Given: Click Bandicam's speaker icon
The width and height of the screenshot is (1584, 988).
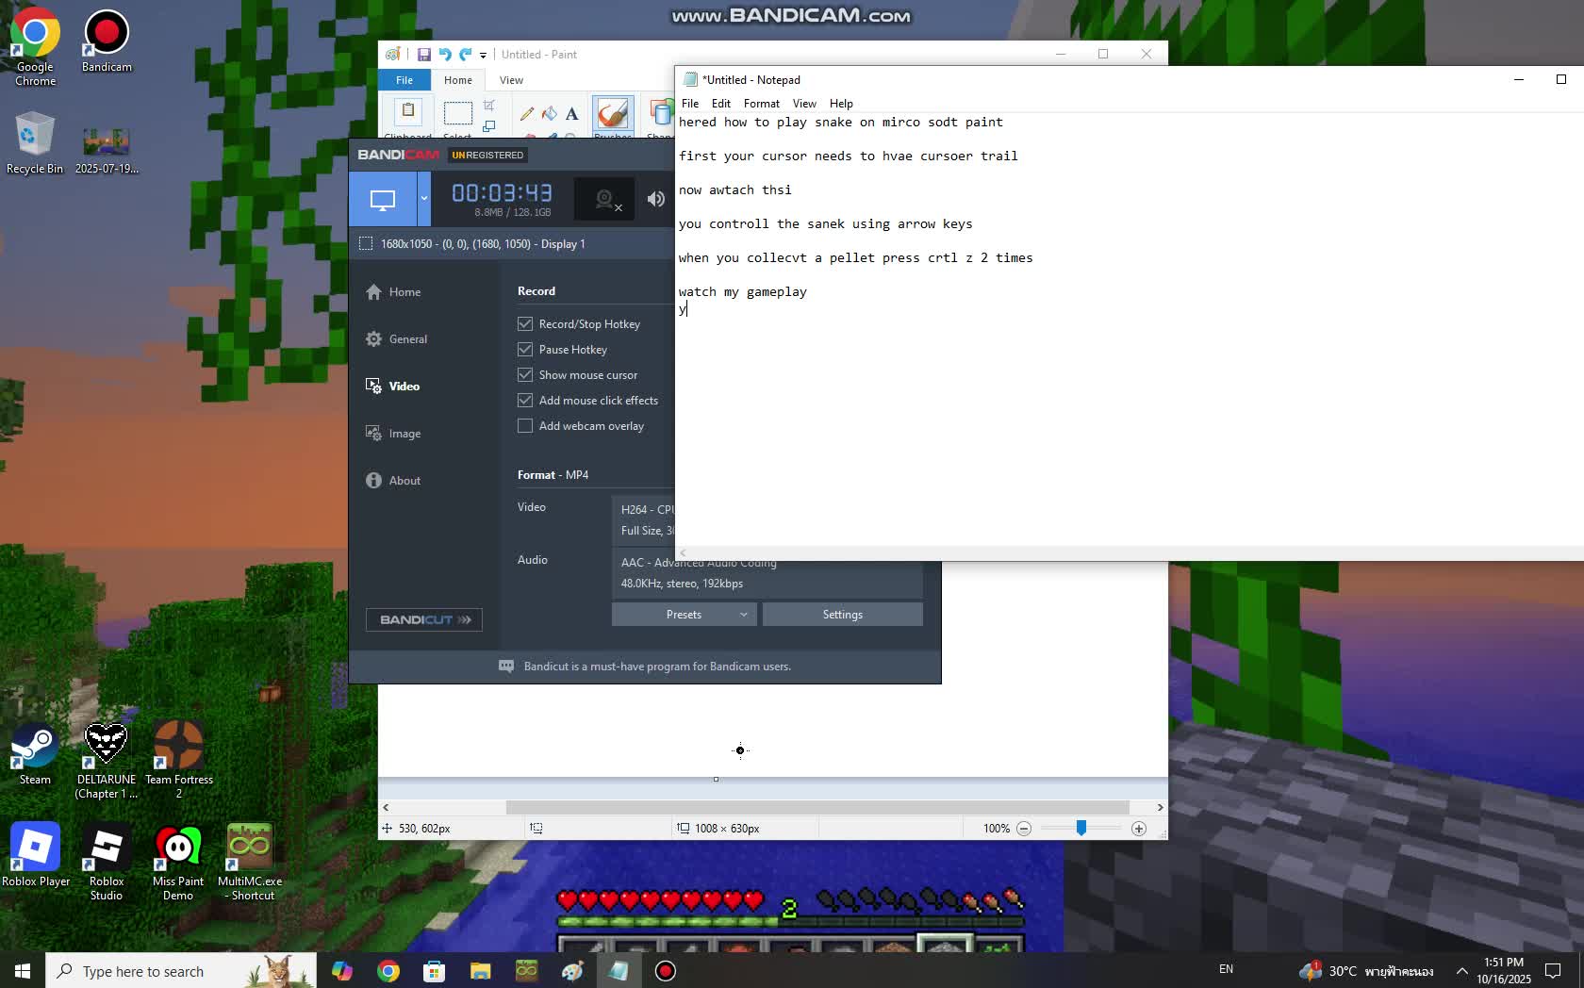Looking at the screenshot, I should pyautogui.click(x=656, y=199).
